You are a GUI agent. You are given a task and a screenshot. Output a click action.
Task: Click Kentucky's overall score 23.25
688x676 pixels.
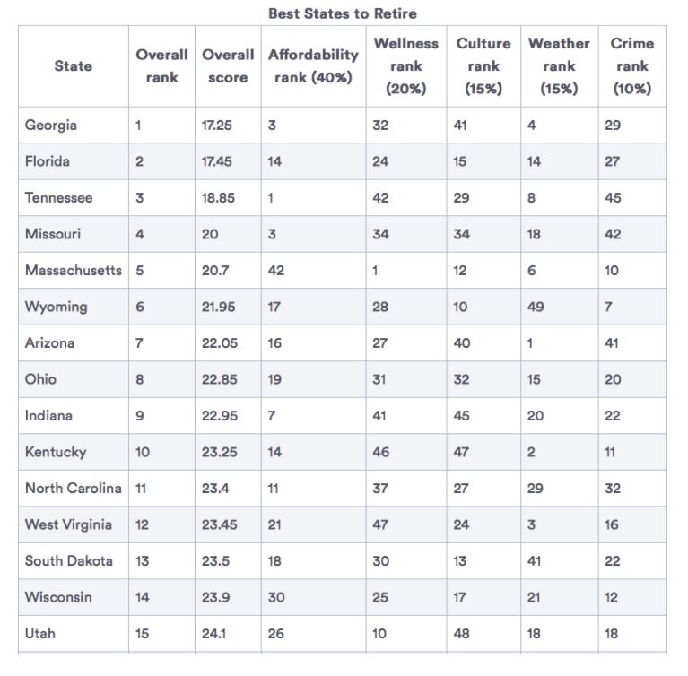[x=220, y=452]
